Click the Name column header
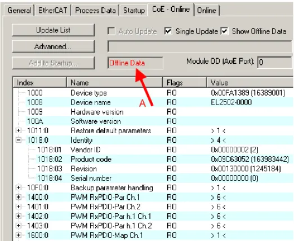 coord(114,82)
